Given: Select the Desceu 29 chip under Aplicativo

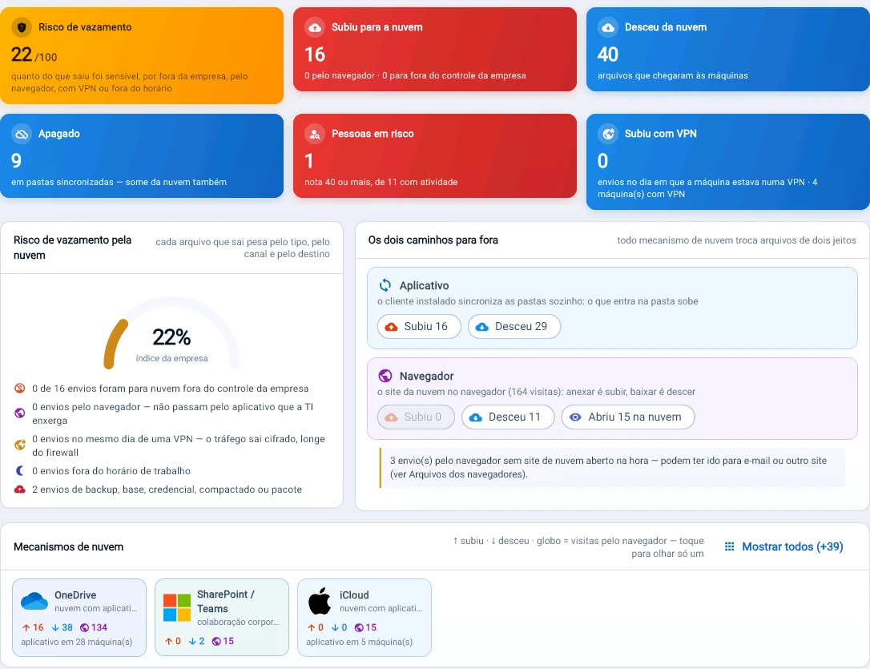Looking at the screenshot, I should point(514,327).
